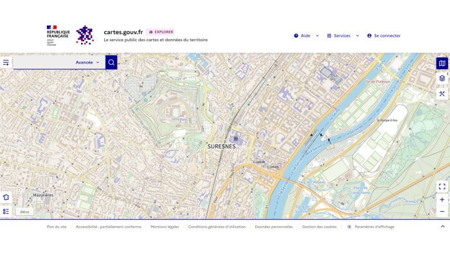Open Accessibilité : partiellement conforme link
This screenshot has height=253, width=450.
109,227
